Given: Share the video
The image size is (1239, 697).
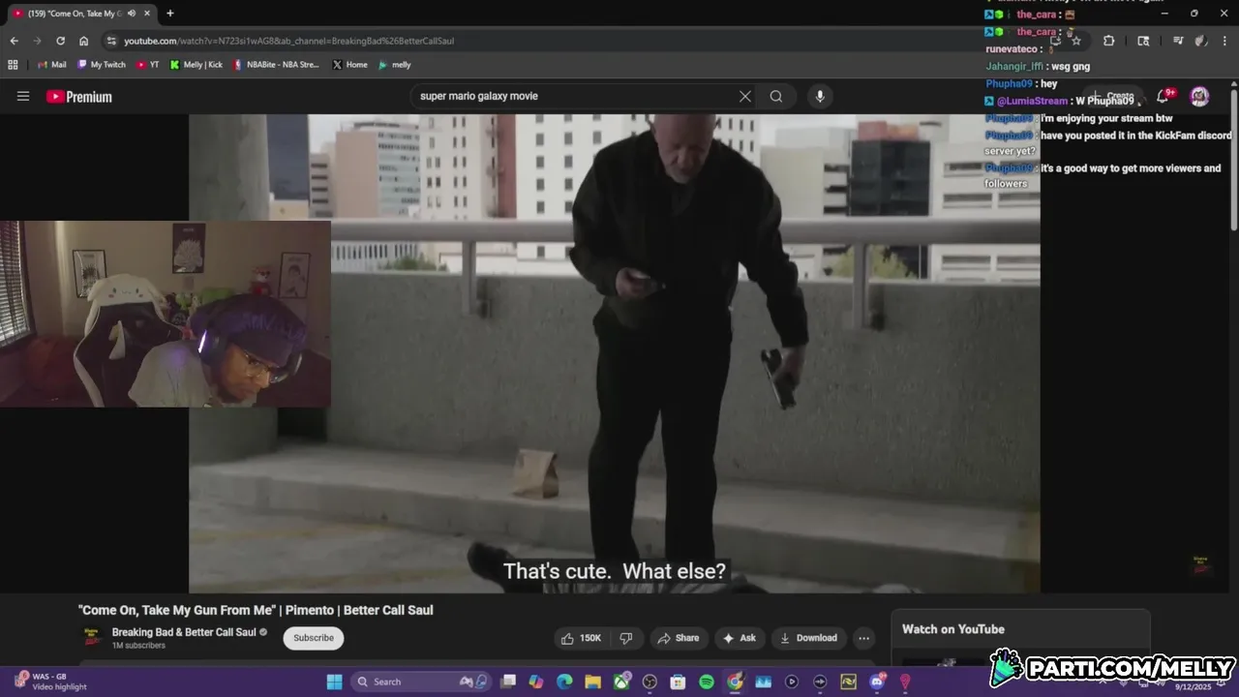Looking at the screenshot, I should pyautogui.click(x=678, y=638).
